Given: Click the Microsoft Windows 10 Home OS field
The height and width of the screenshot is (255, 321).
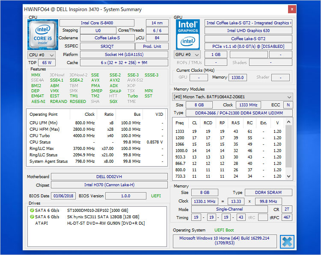Looking at the screenshot, I should pos(225,240).
